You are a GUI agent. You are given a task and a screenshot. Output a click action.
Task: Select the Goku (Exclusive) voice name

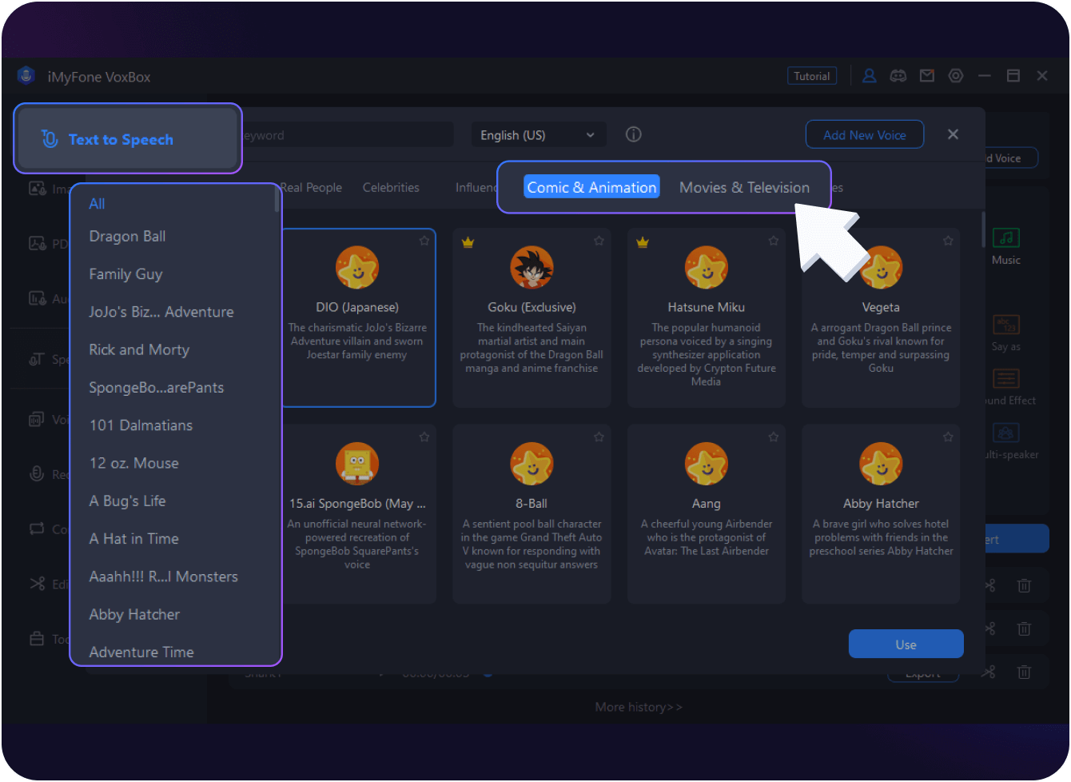click(x=532, y=307)
